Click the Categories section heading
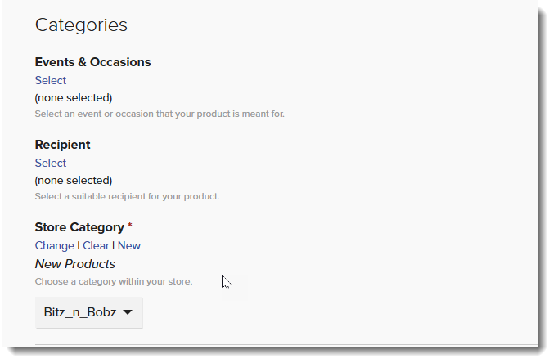 81,25
